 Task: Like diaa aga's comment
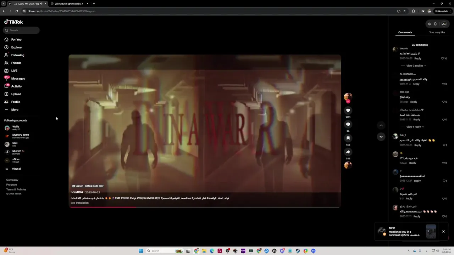coord(443,102)
